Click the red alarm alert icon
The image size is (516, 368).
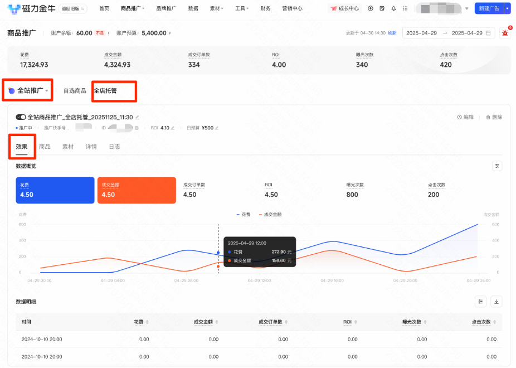click(505, 32)
